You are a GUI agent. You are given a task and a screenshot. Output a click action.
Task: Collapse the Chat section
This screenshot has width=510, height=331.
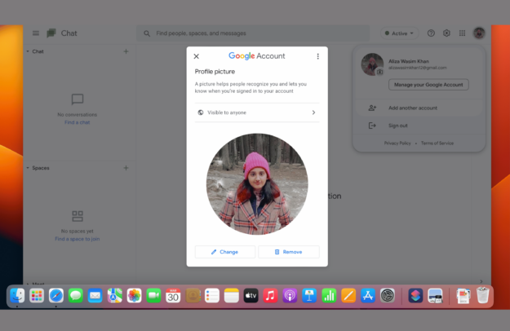tap(28, 51)
